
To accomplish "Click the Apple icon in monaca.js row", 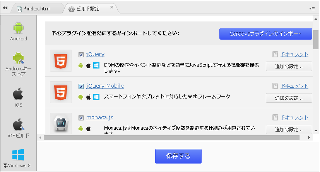I will (88, 129).
